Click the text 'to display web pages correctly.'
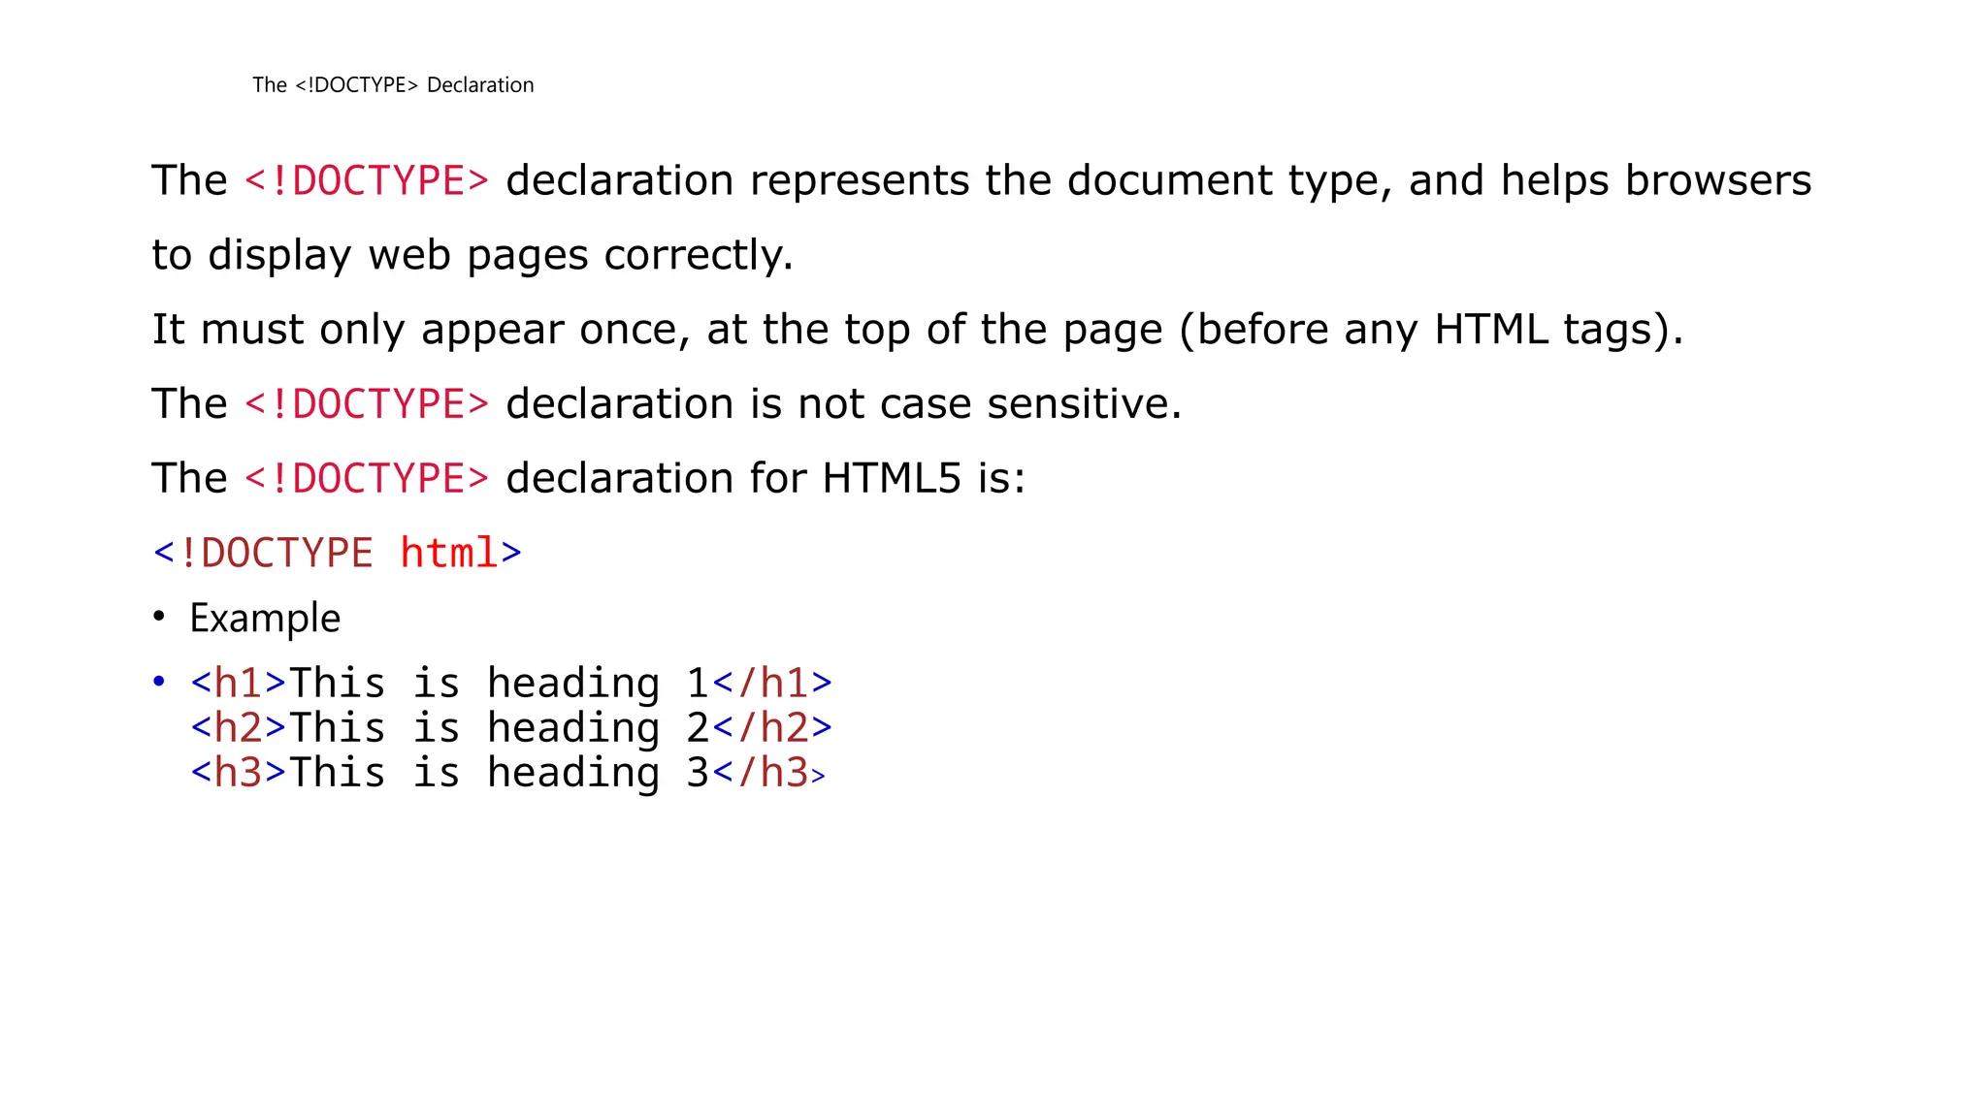The width and height of the screenshot is (1987, 1117). (x=472, y=256)
